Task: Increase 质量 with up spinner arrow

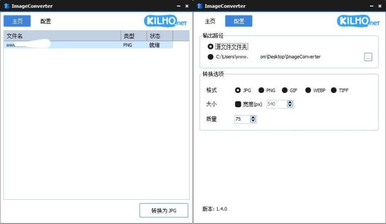Action: point(253,117)
